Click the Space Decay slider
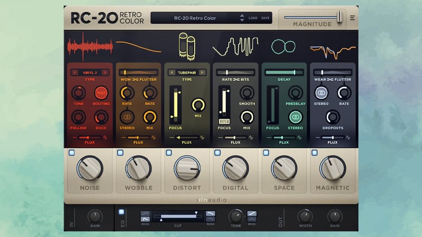Screen dimensions: 422x237 coord(284,72)
